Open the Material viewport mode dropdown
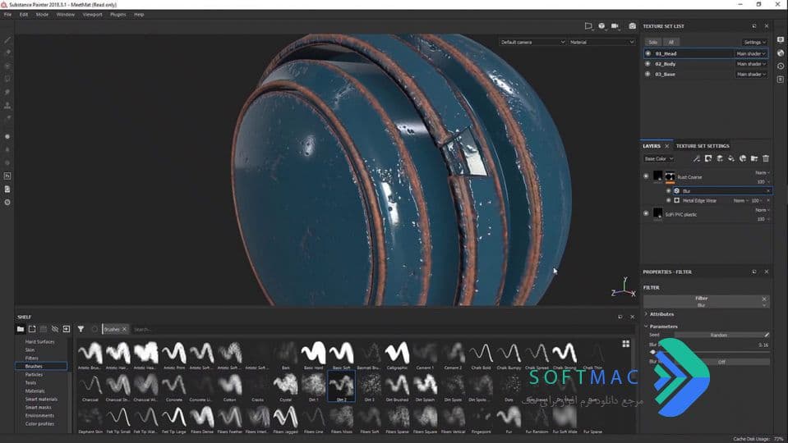The height and width of the screenshot is (443, 788). pyautogui.click(x=602, y=42)
